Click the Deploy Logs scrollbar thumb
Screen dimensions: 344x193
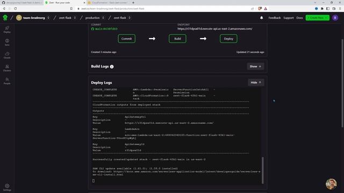point(263,170)
